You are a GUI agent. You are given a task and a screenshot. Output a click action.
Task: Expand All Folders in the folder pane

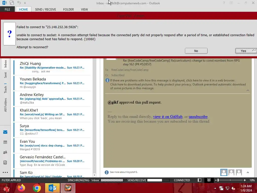click(6, 105)
